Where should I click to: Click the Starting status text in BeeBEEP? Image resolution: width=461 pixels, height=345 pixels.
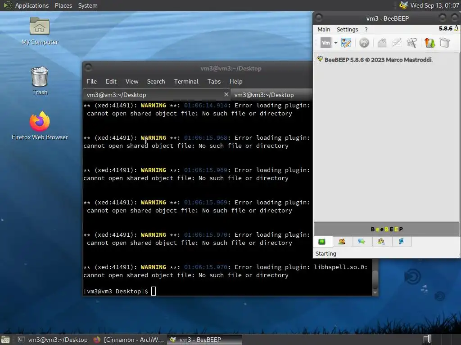point(326,253)
